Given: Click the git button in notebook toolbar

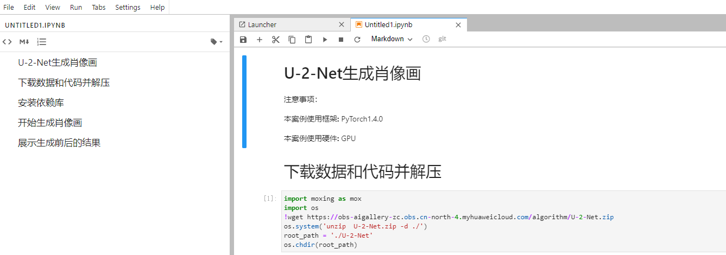Looking at the screenshot, I should 443,39.
